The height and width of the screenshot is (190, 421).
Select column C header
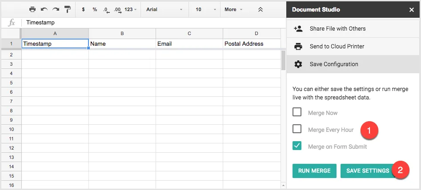point(189,33)
